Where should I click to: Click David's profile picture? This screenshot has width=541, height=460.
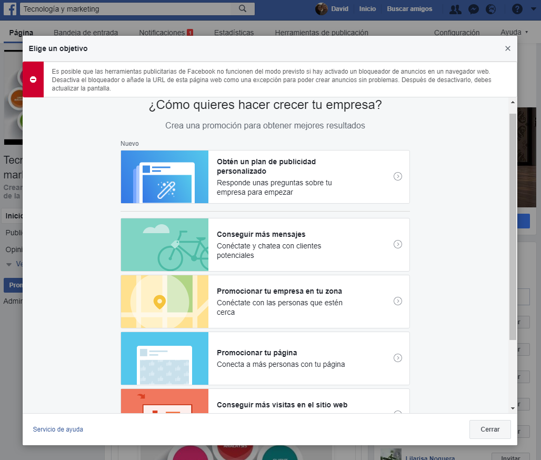[321, 8]
